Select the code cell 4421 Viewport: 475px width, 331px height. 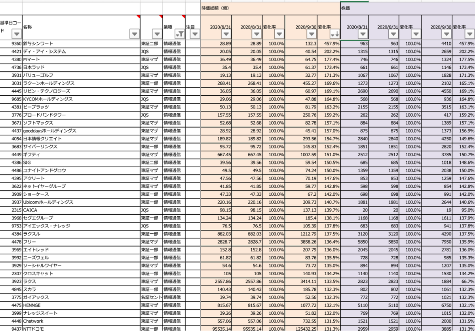click(x=11, y=51)
